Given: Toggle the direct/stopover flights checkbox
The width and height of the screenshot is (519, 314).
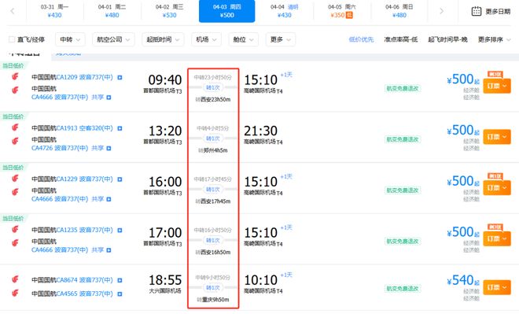Looking at the screenshot, I should coord(12,40).
